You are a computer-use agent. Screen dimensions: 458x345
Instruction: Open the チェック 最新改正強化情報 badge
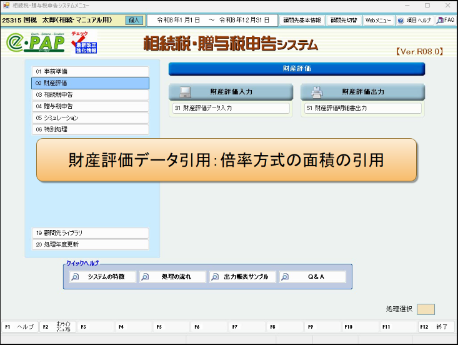[84, 42]
